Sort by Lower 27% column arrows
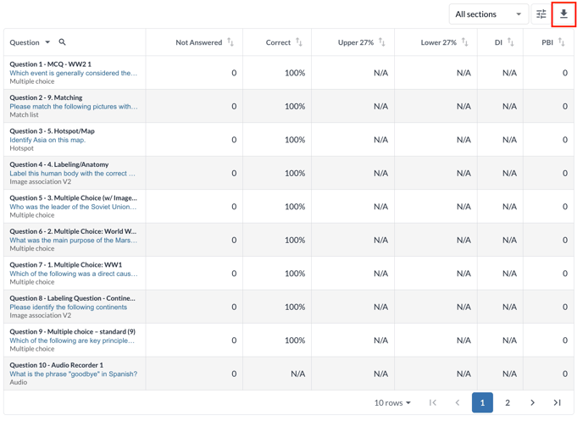The width and height of the screenshot is (583, 421). [464, 42]
